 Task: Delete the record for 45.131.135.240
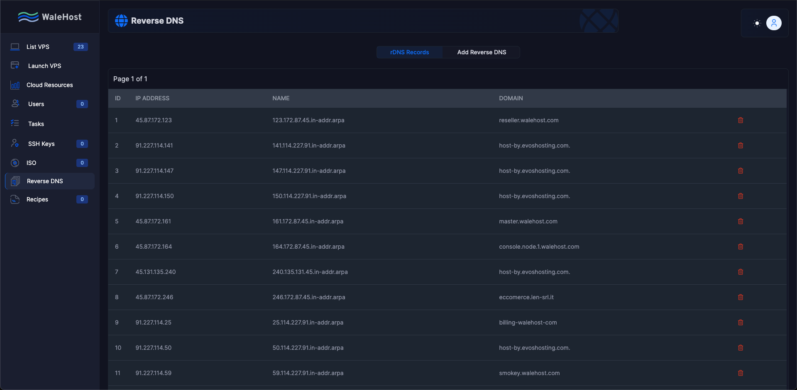pyautogui.click(x=741, y=272)
